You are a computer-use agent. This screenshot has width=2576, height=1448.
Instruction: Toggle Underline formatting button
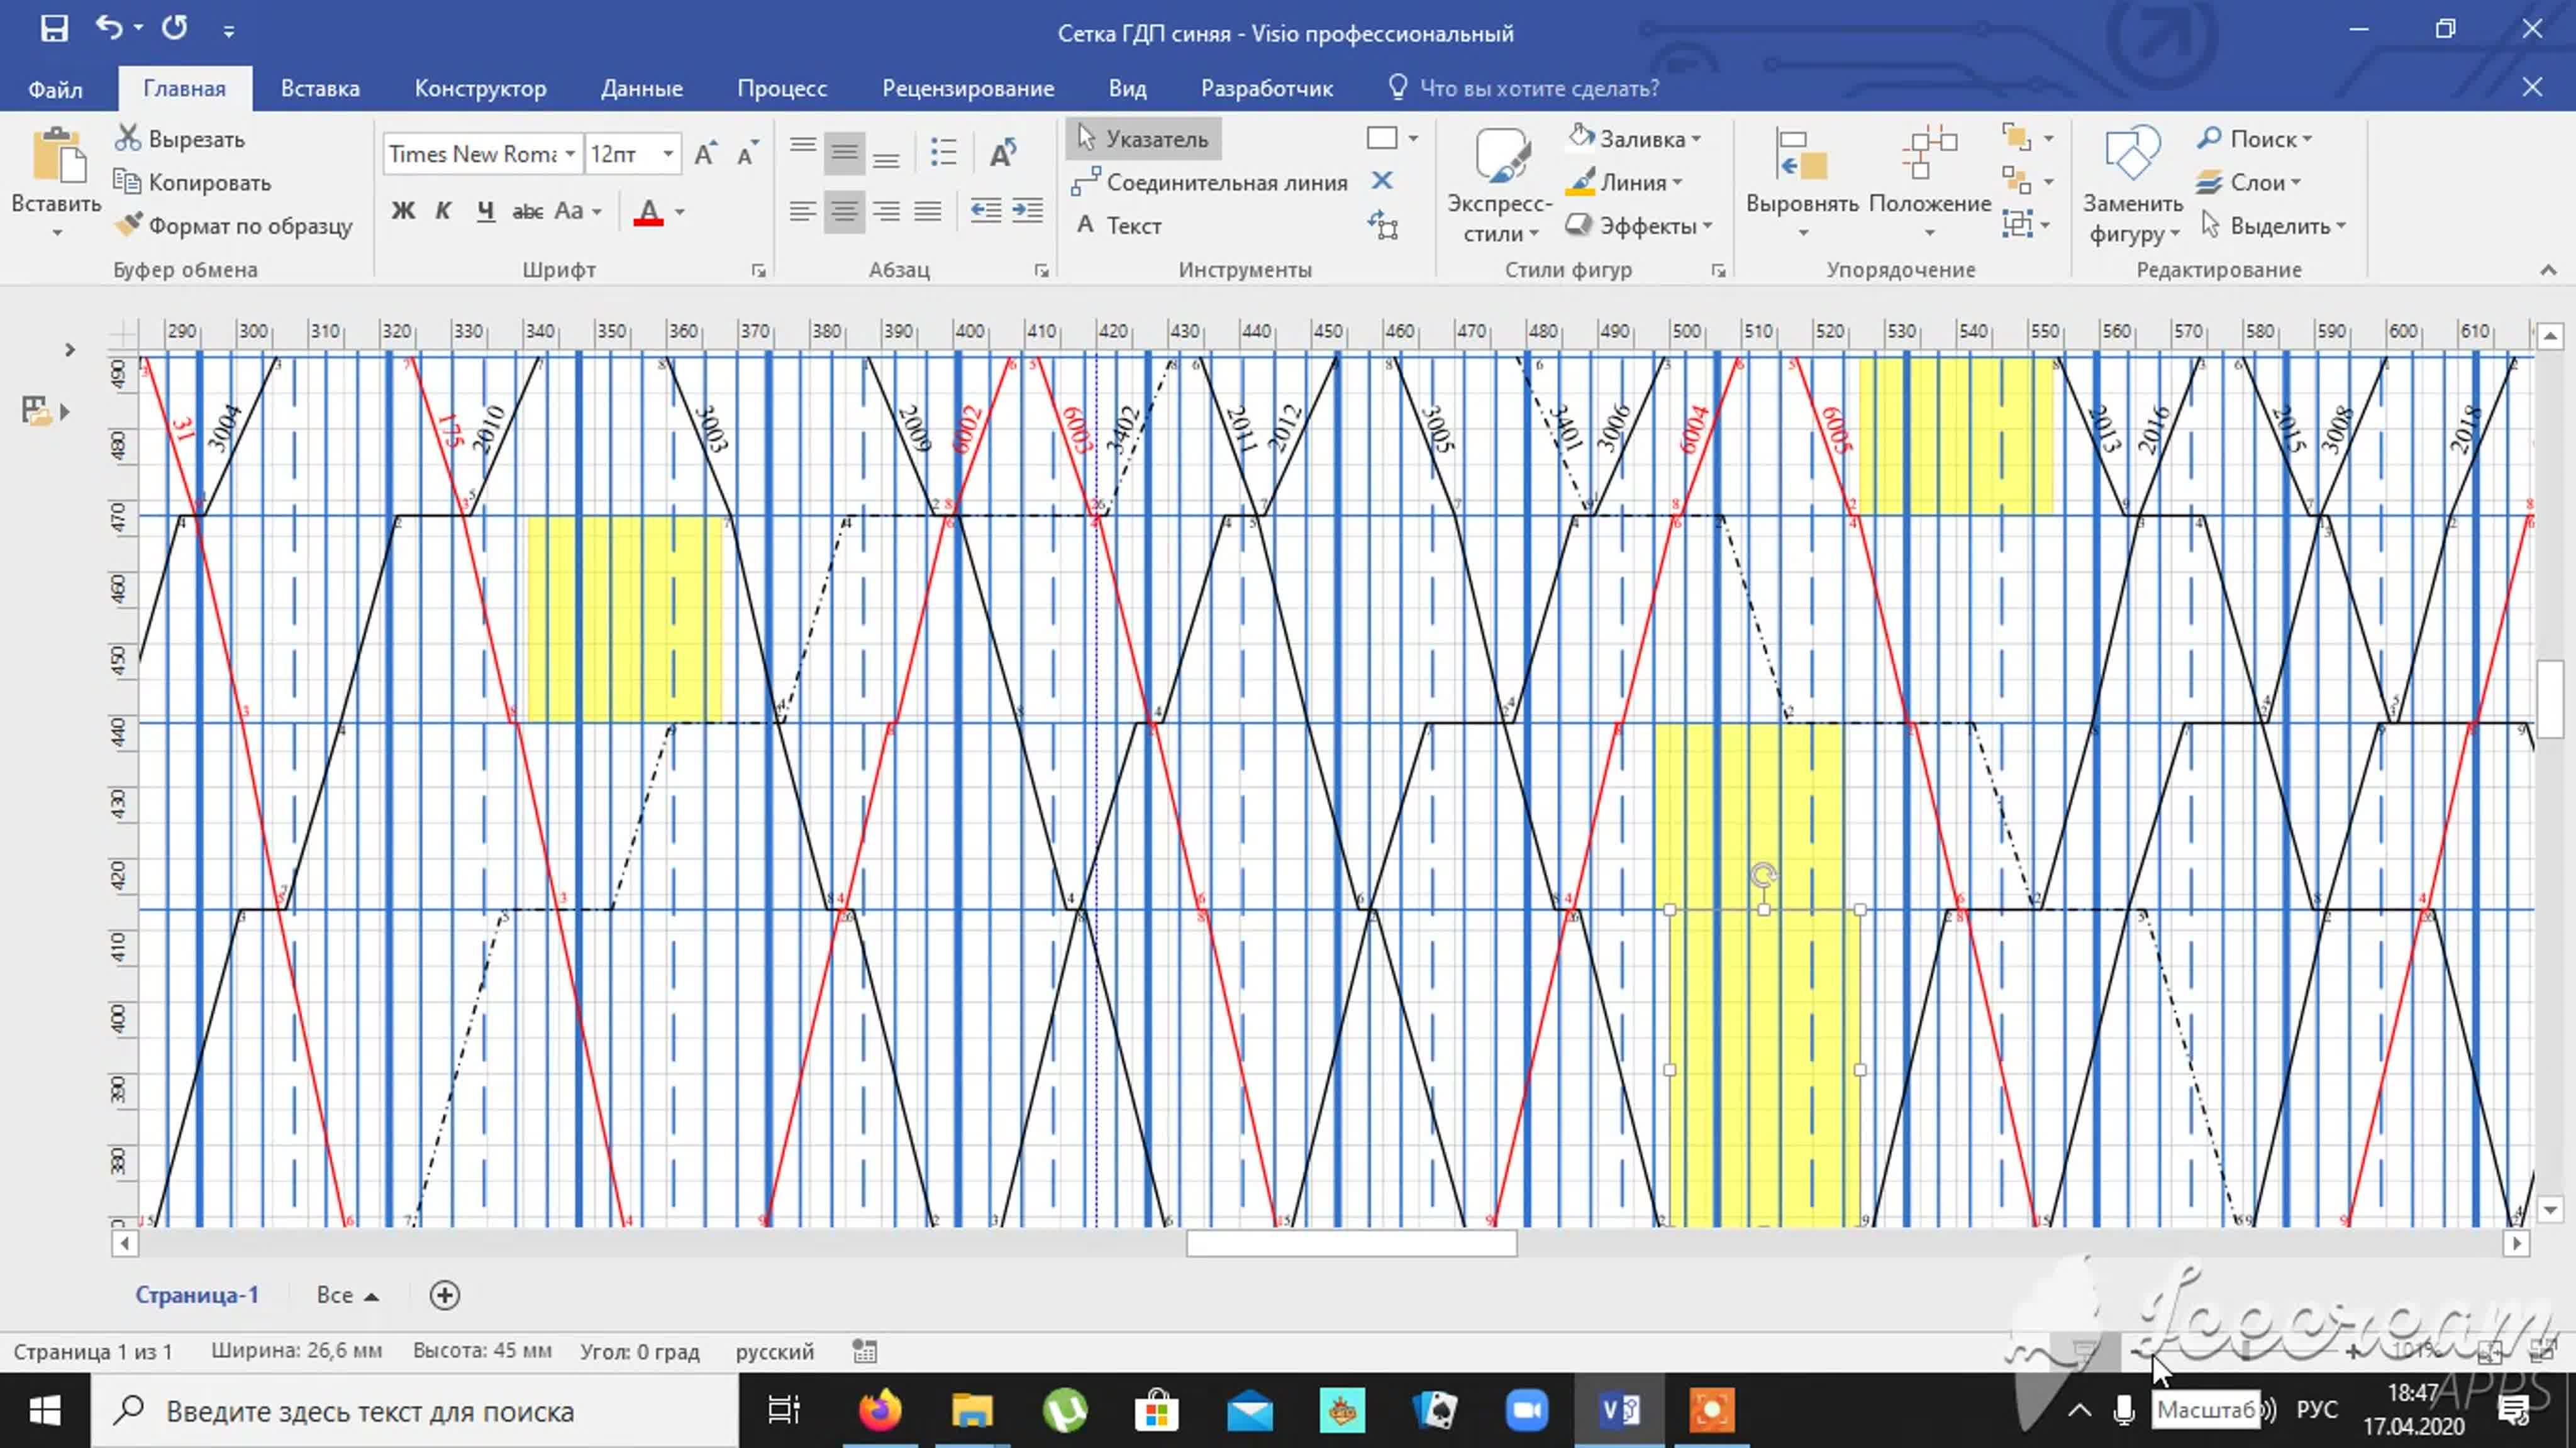click(x=486, y=211)
